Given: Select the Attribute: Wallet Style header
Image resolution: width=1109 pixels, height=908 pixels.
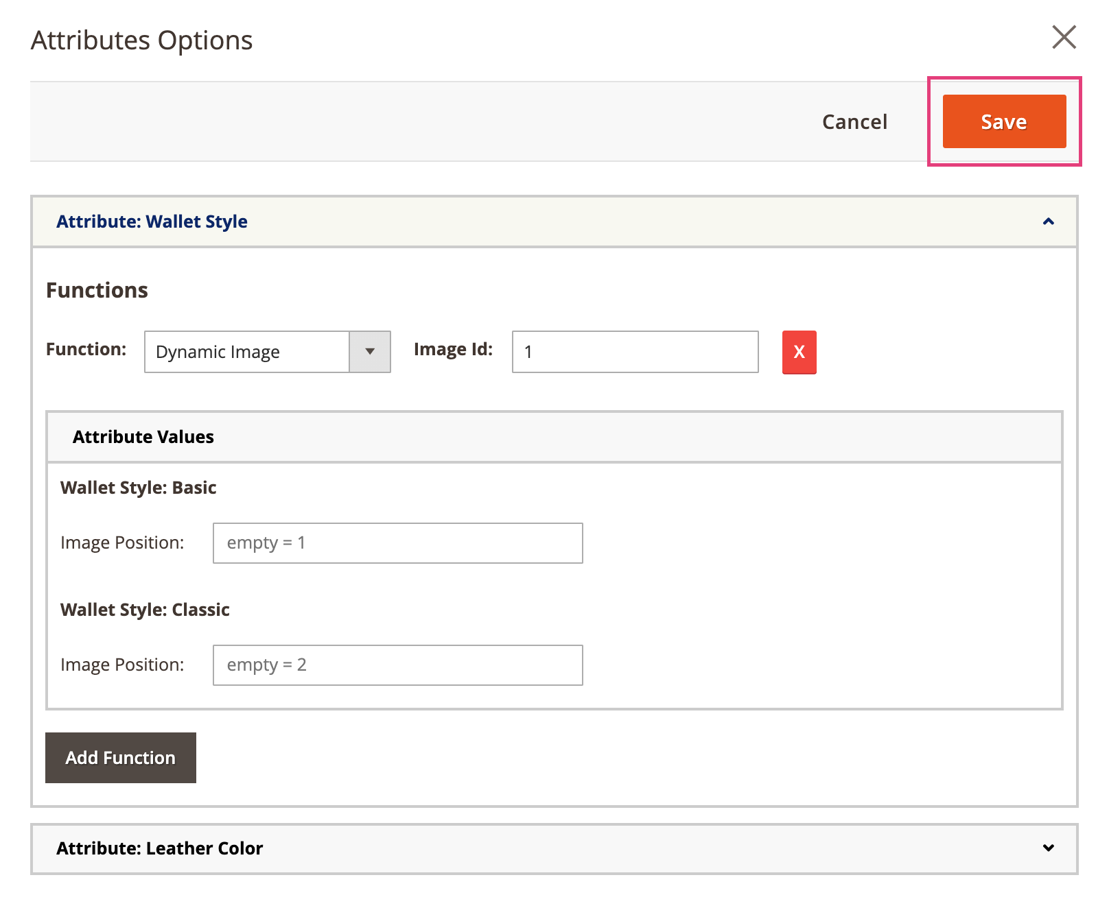Looking at the screenshot, I should click(x=151, y=222).
